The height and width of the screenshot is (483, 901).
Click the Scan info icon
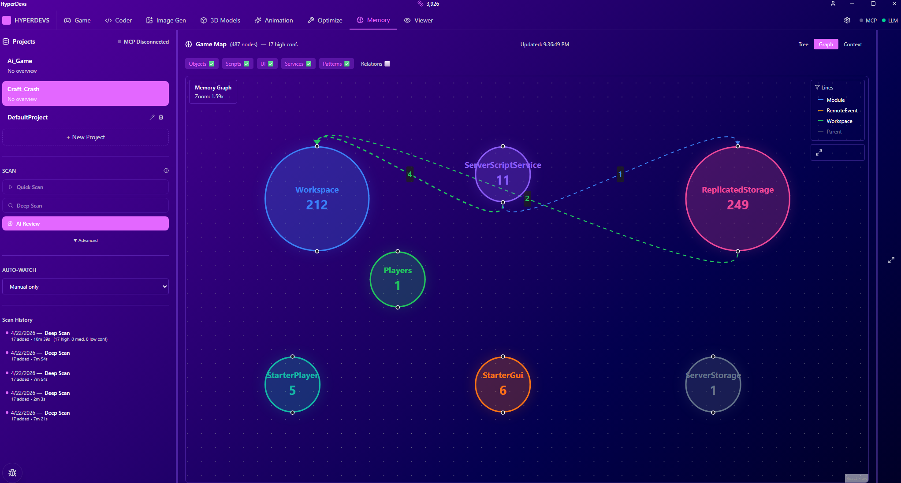tap(166, 171)
